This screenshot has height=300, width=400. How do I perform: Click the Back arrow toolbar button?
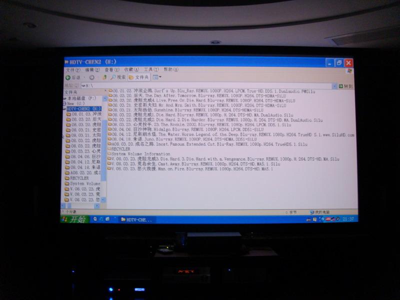click(73, 77)
